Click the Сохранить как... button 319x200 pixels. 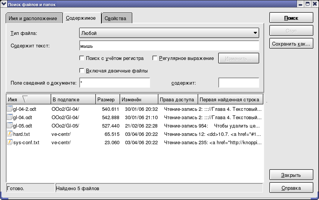click(x=291, y=44)
